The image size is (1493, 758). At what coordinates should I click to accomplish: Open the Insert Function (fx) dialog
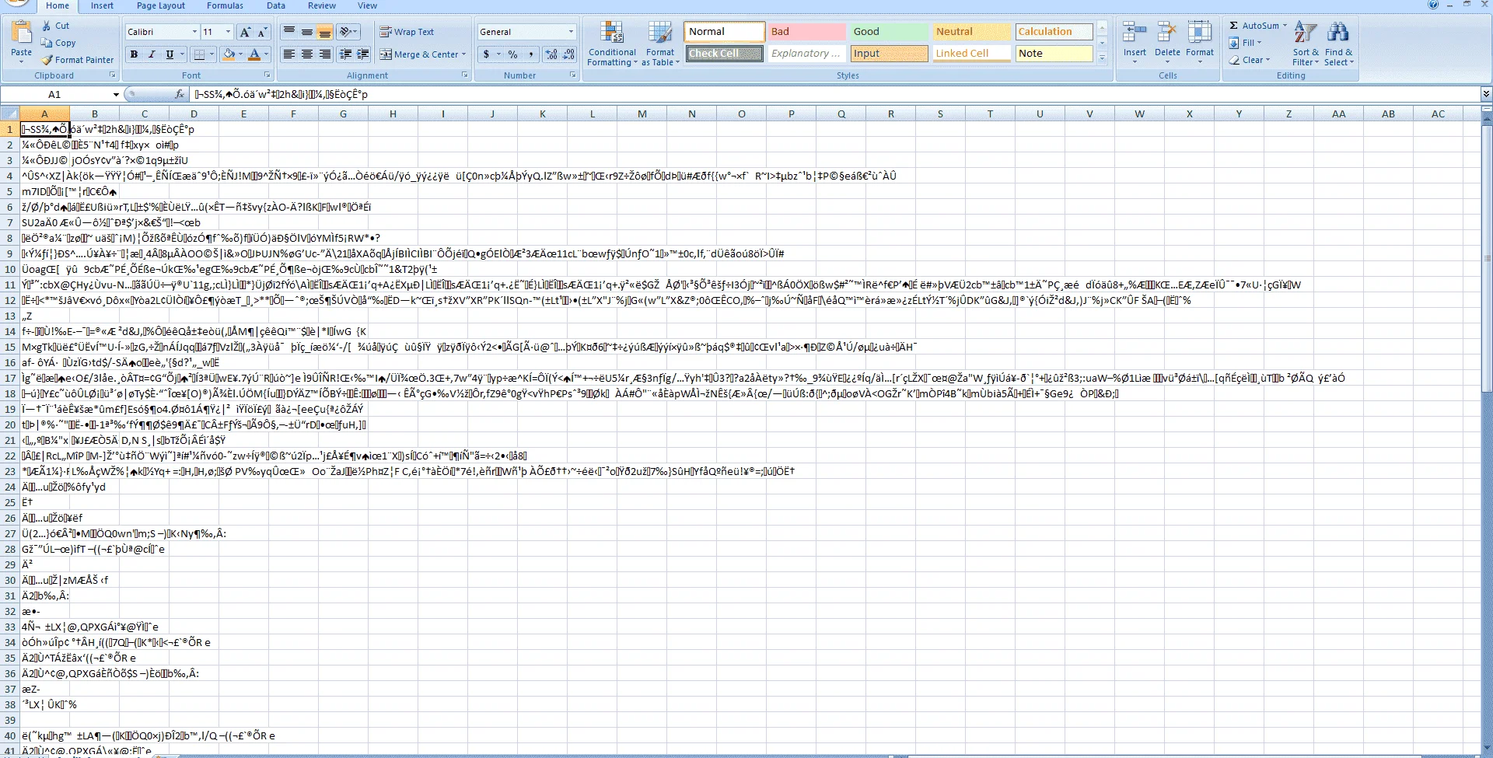coord(180,94)
